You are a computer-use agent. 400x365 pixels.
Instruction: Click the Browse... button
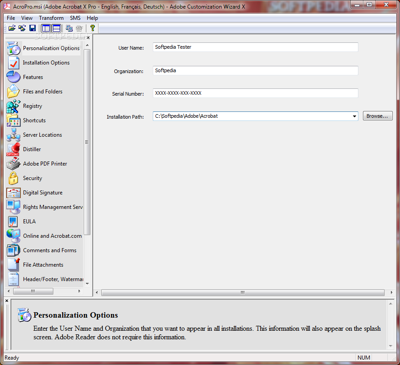coord(377,116)
